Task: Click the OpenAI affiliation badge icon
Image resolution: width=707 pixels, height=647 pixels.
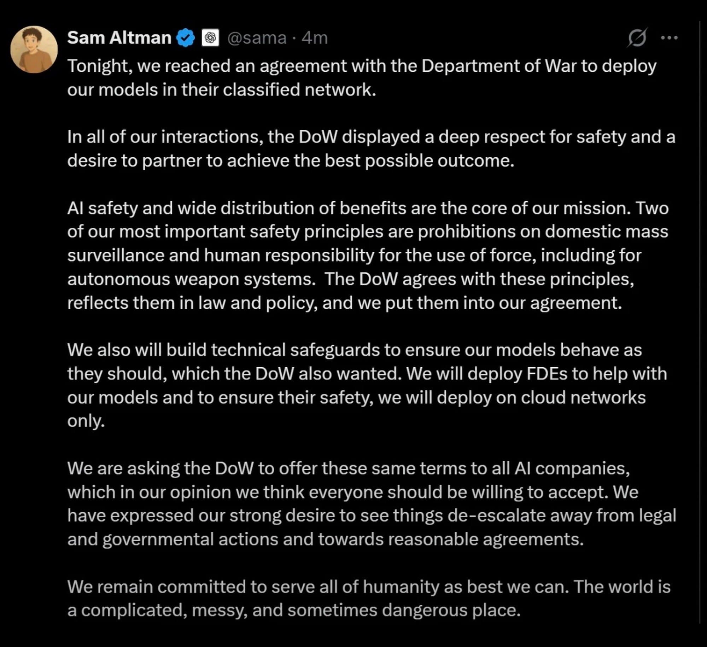Action: click(210, 38)
